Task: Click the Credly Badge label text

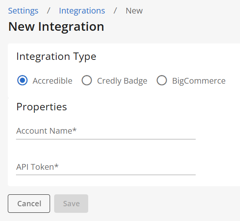Action: pos(122,81)
